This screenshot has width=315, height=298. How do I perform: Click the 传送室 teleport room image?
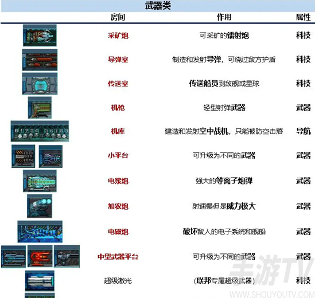(40, 84)
